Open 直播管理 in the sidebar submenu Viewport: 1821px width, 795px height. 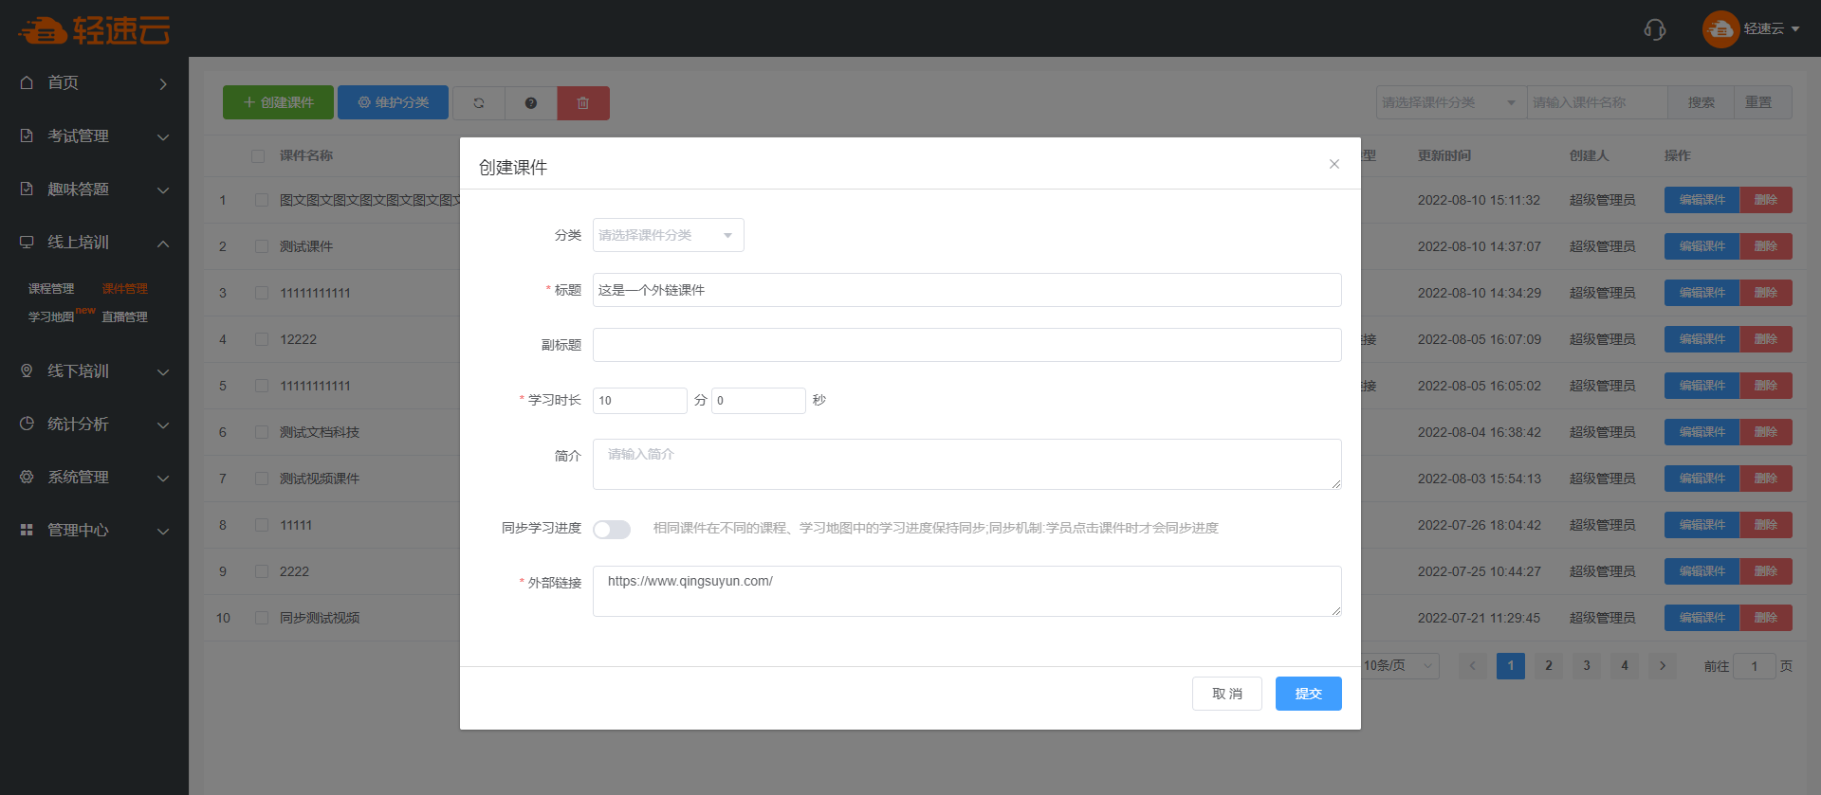point(124,317)
